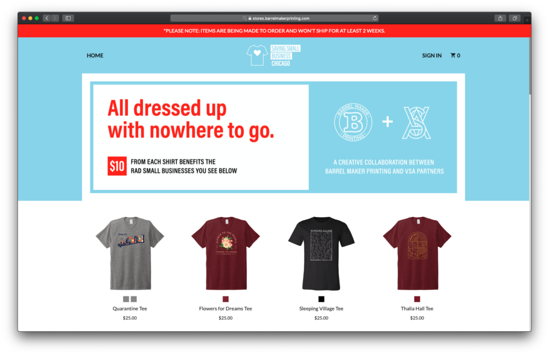
Task: Click the Saving Small Business Chicago logo
Action: click(x=273, y=55)
